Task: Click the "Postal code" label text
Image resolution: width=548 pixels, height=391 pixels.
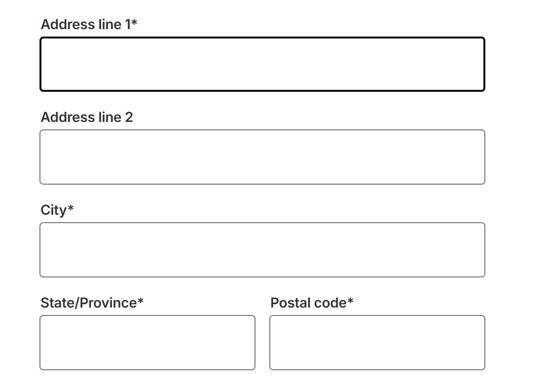Action: coord(308,303)
